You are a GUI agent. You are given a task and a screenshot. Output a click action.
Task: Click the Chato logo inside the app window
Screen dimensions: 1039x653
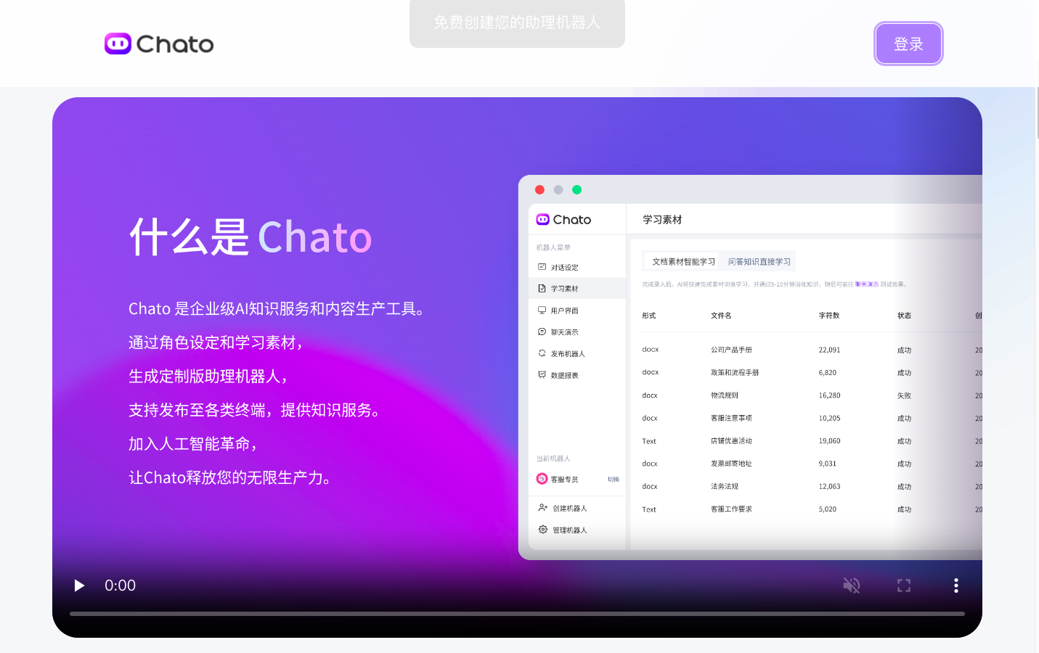point(563,220)
